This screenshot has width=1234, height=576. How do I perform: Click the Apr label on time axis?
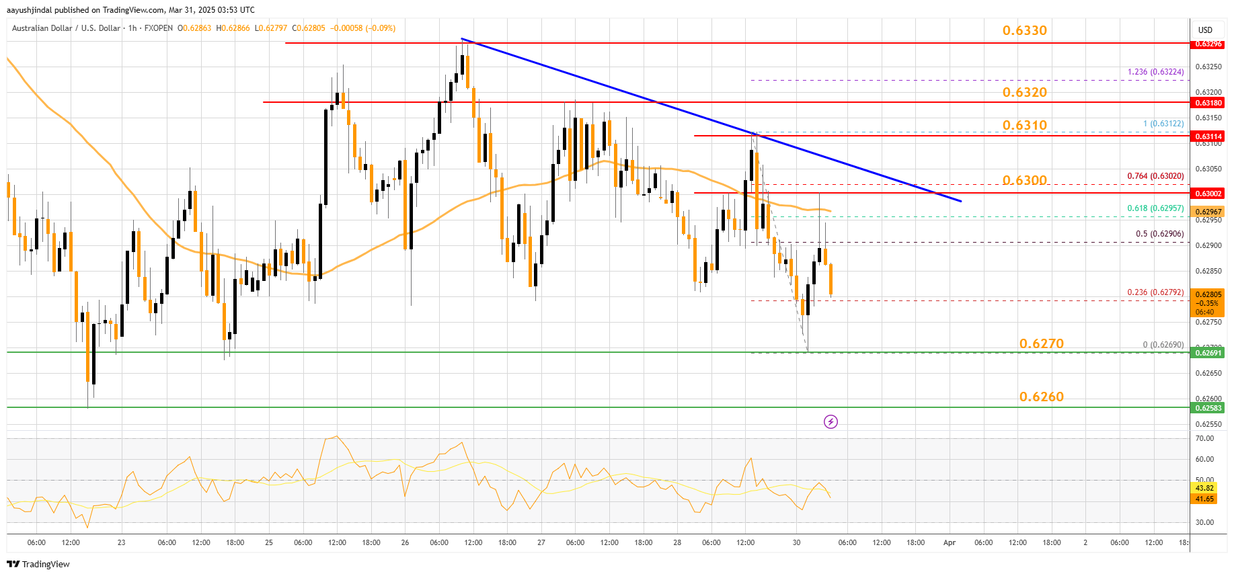click(950, 542)
